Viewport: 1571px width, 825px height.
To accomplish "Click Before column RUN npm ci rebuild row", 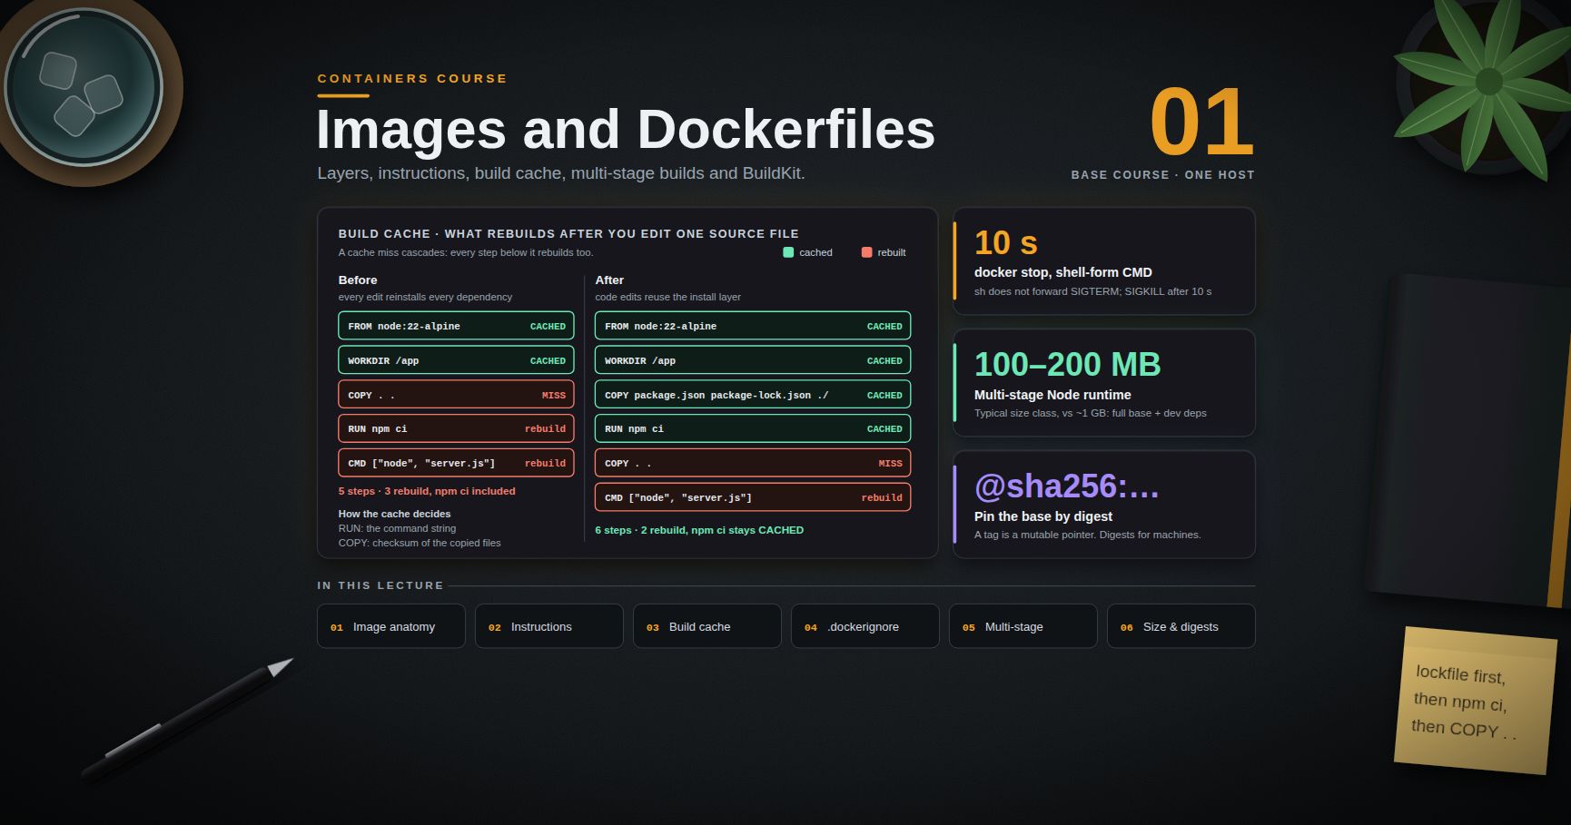I will tap(456, 428).
